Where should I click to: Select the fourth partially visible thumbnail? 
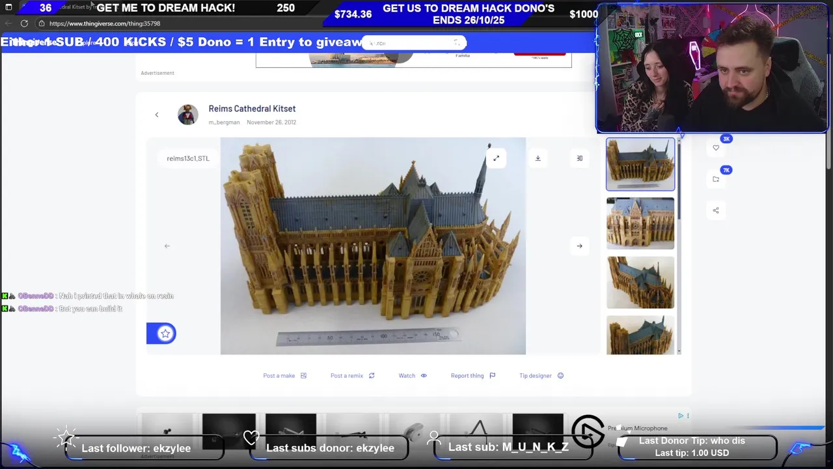tap(640, 335)
